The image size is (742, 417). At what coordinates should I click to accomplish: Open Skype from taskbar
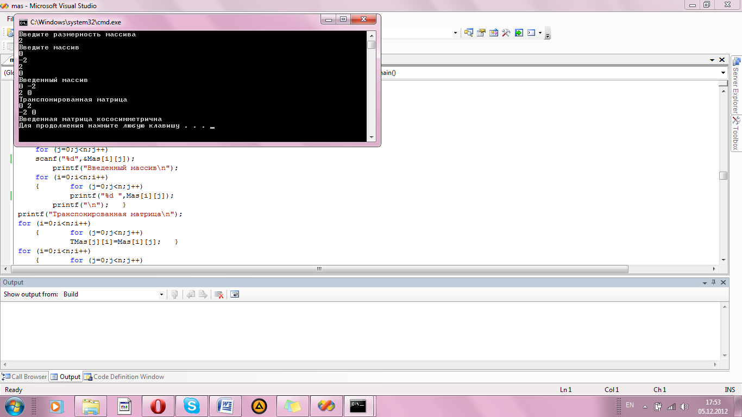(191, 406)
